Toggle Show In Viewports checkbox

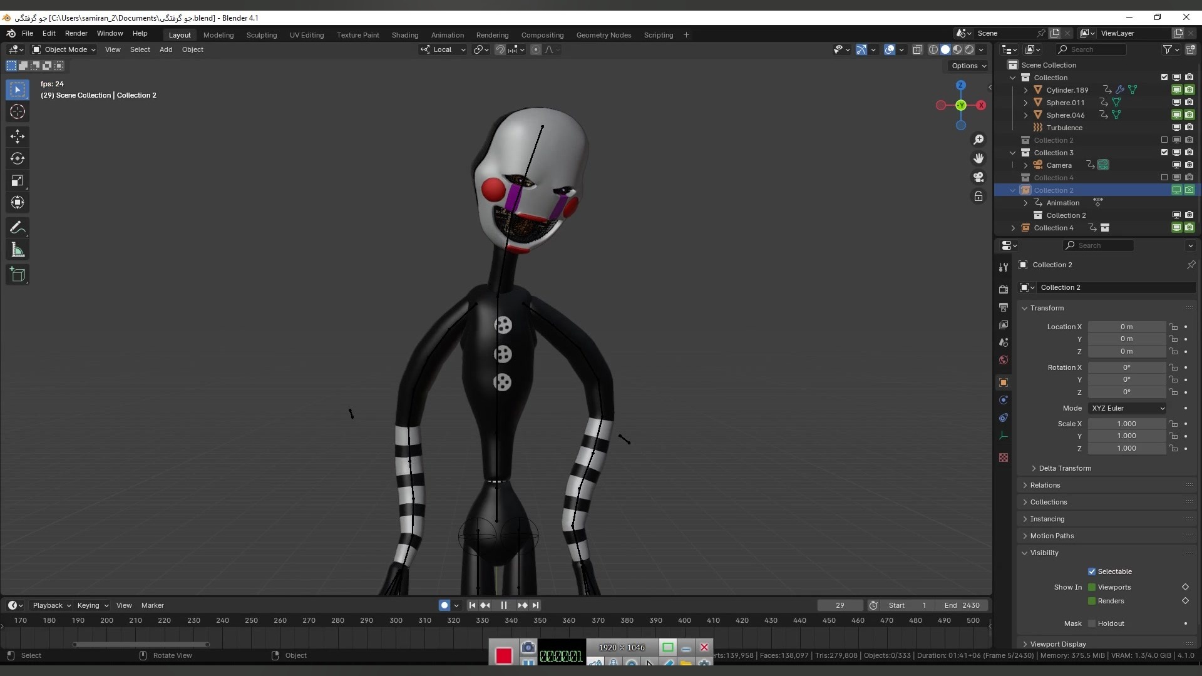click(x=1092, y=587)
